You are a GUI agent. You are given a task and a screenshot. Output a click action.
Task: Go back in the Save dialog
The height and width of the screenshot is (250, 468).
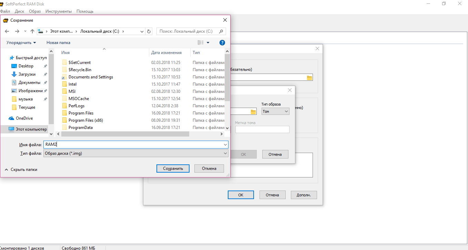[7, 31]
